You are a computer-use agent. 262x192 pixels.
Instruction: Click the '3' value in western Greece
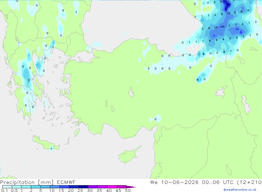point(29,80)
